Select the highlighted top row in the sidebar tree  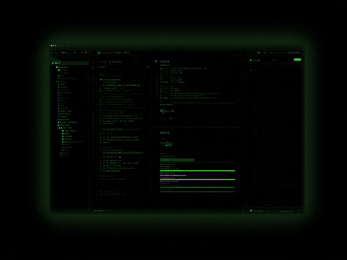coord(69,63)
